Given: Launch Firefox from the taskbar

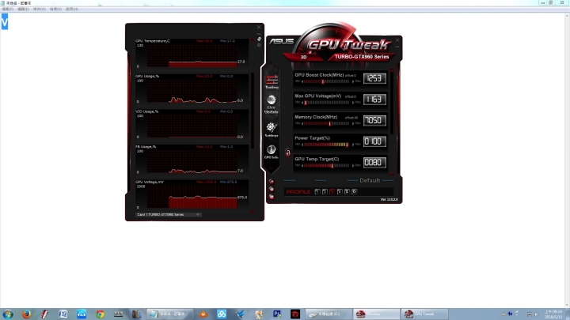Looking at the screenshot, I should click(x=26, y=314).
